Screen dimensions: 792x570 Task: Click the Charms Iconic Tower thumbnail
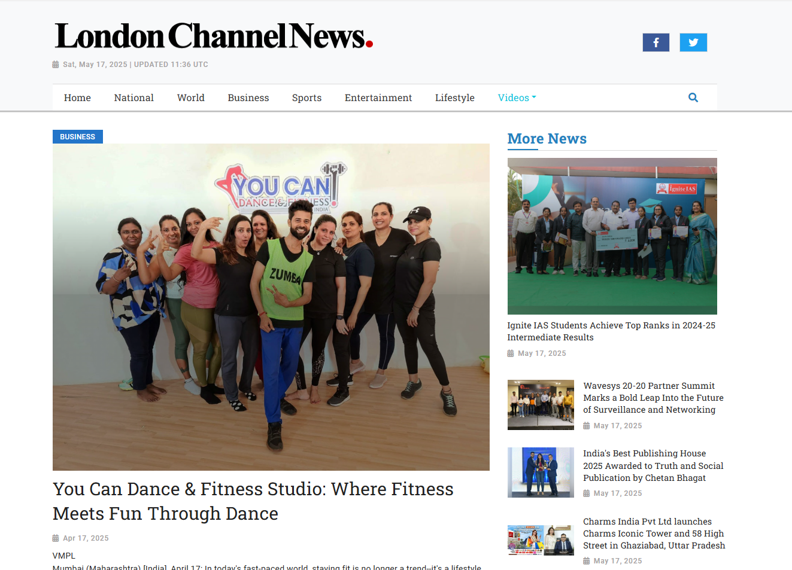click(x=541, y=540)
